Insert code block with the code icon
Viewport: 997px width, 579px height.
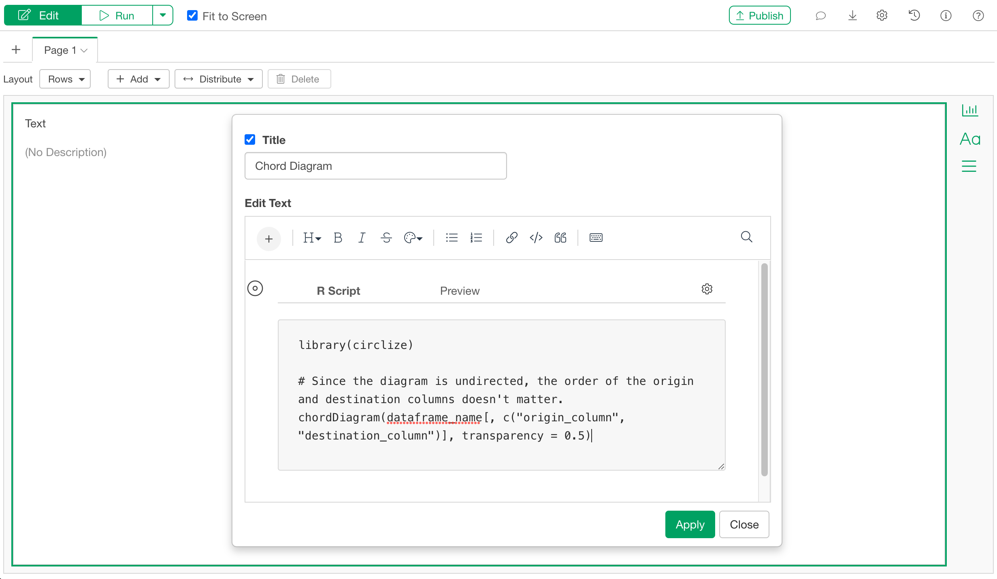click(536, 238)
